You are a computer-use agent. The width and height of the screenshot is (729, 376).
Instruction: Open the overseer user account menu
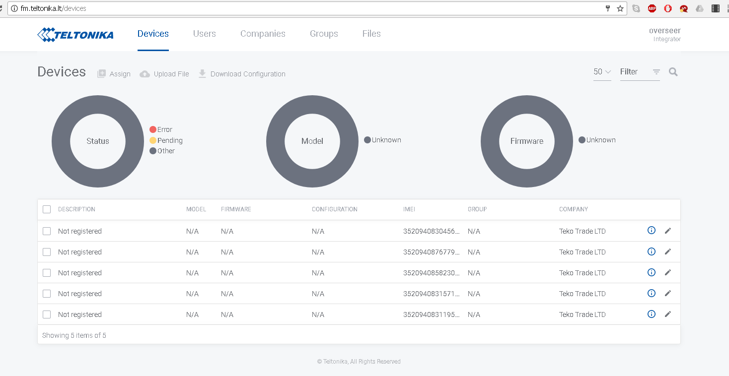point(664,34)
